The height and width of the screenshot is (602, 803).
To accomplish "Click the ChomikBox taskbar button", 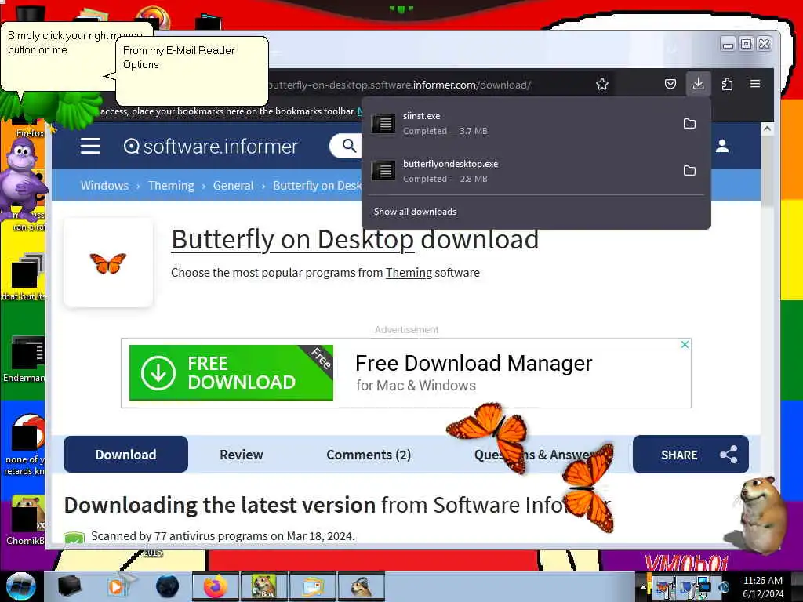I will [x=264, y=586].
